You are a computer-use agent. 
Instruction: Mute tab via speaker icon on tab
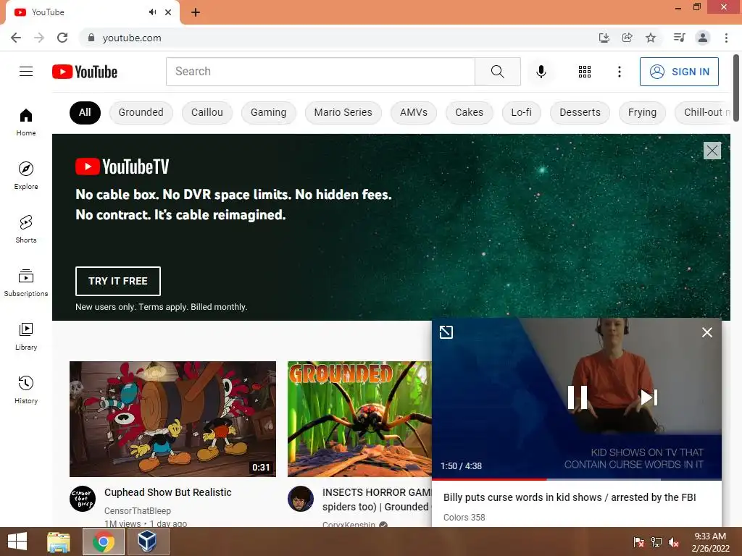pyautogui.click(x=152, y=12)
